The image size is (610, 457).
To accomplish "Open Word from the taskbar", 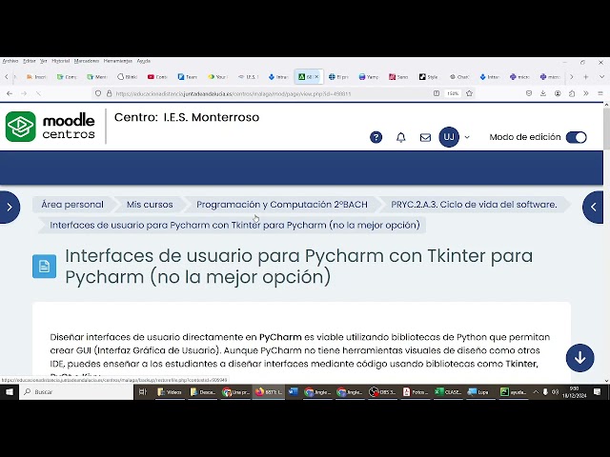I will click(294, 392).
